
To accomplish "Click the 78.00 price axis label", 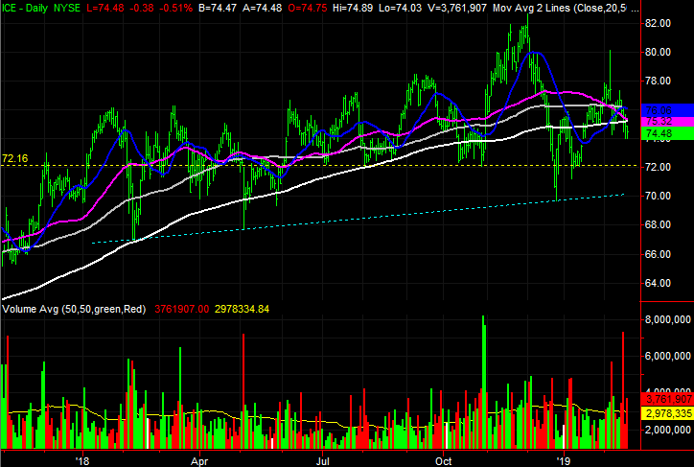I will (x=659, y=81).
